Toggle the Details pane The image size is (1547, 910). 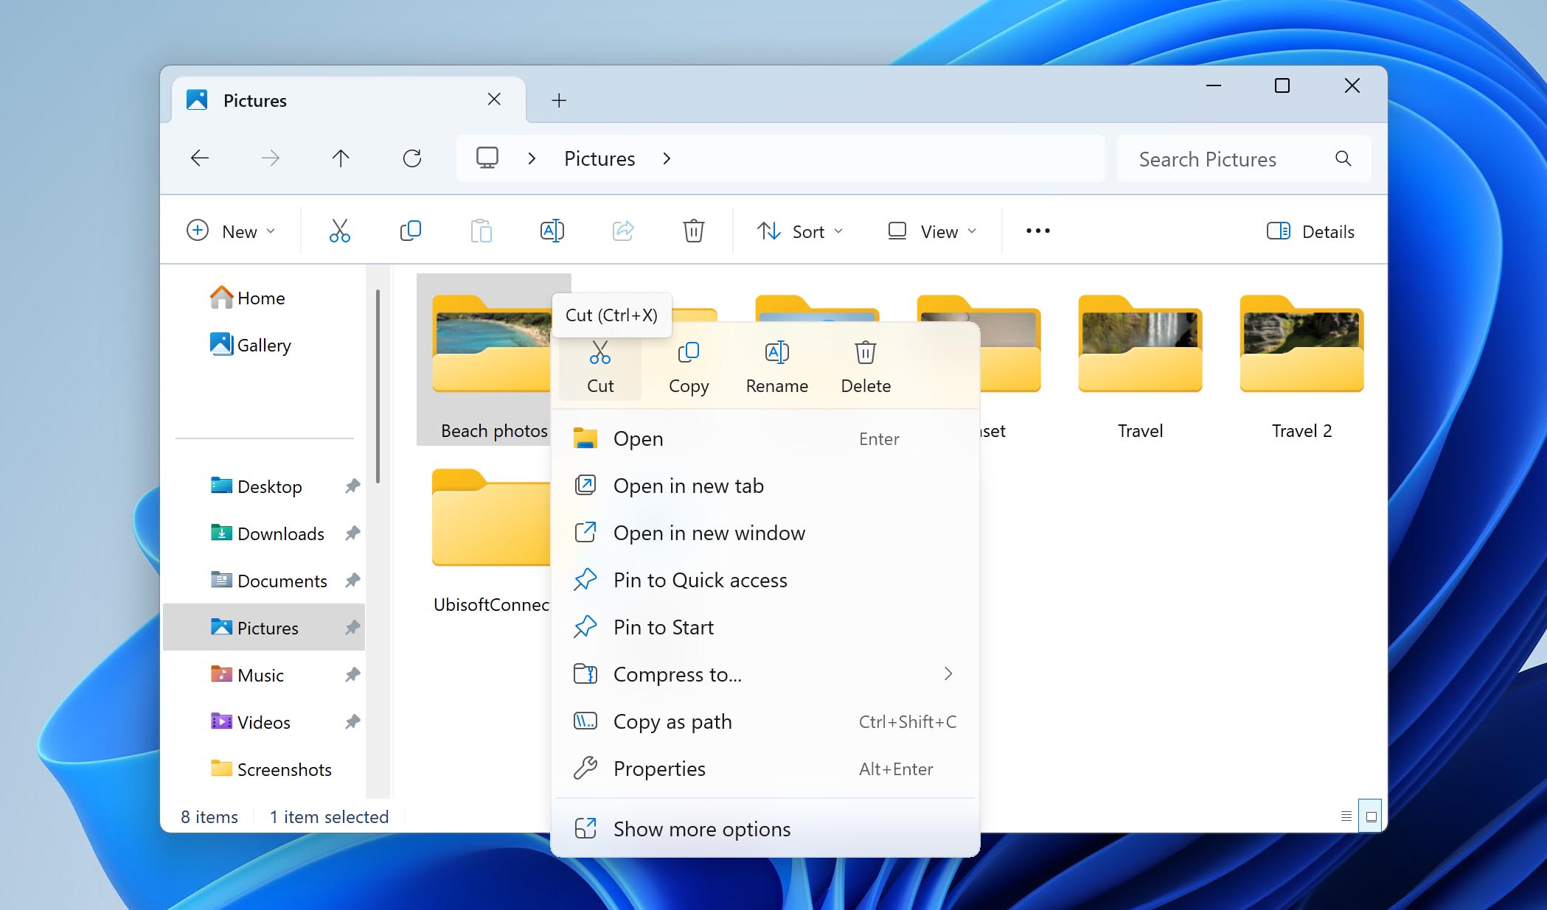click(1310, 231)
